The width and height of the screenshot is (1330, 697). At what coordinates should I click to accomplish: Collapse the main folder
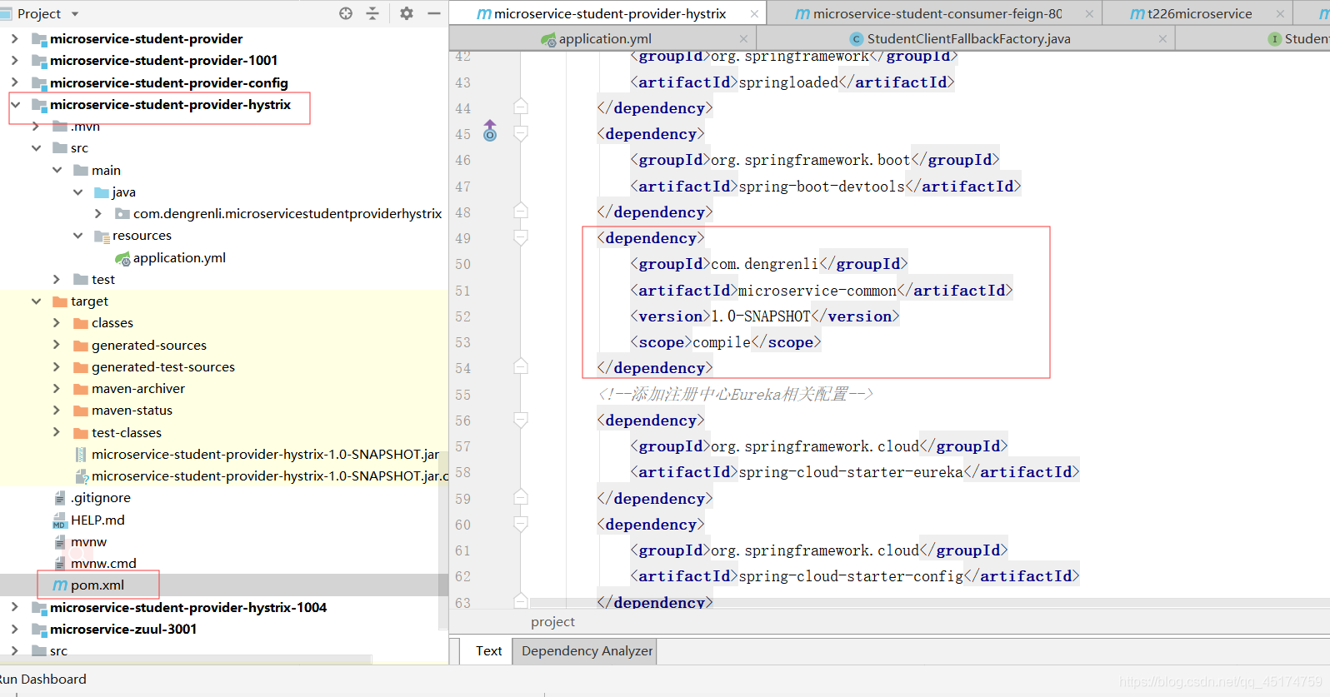click(x=57, y=170)
